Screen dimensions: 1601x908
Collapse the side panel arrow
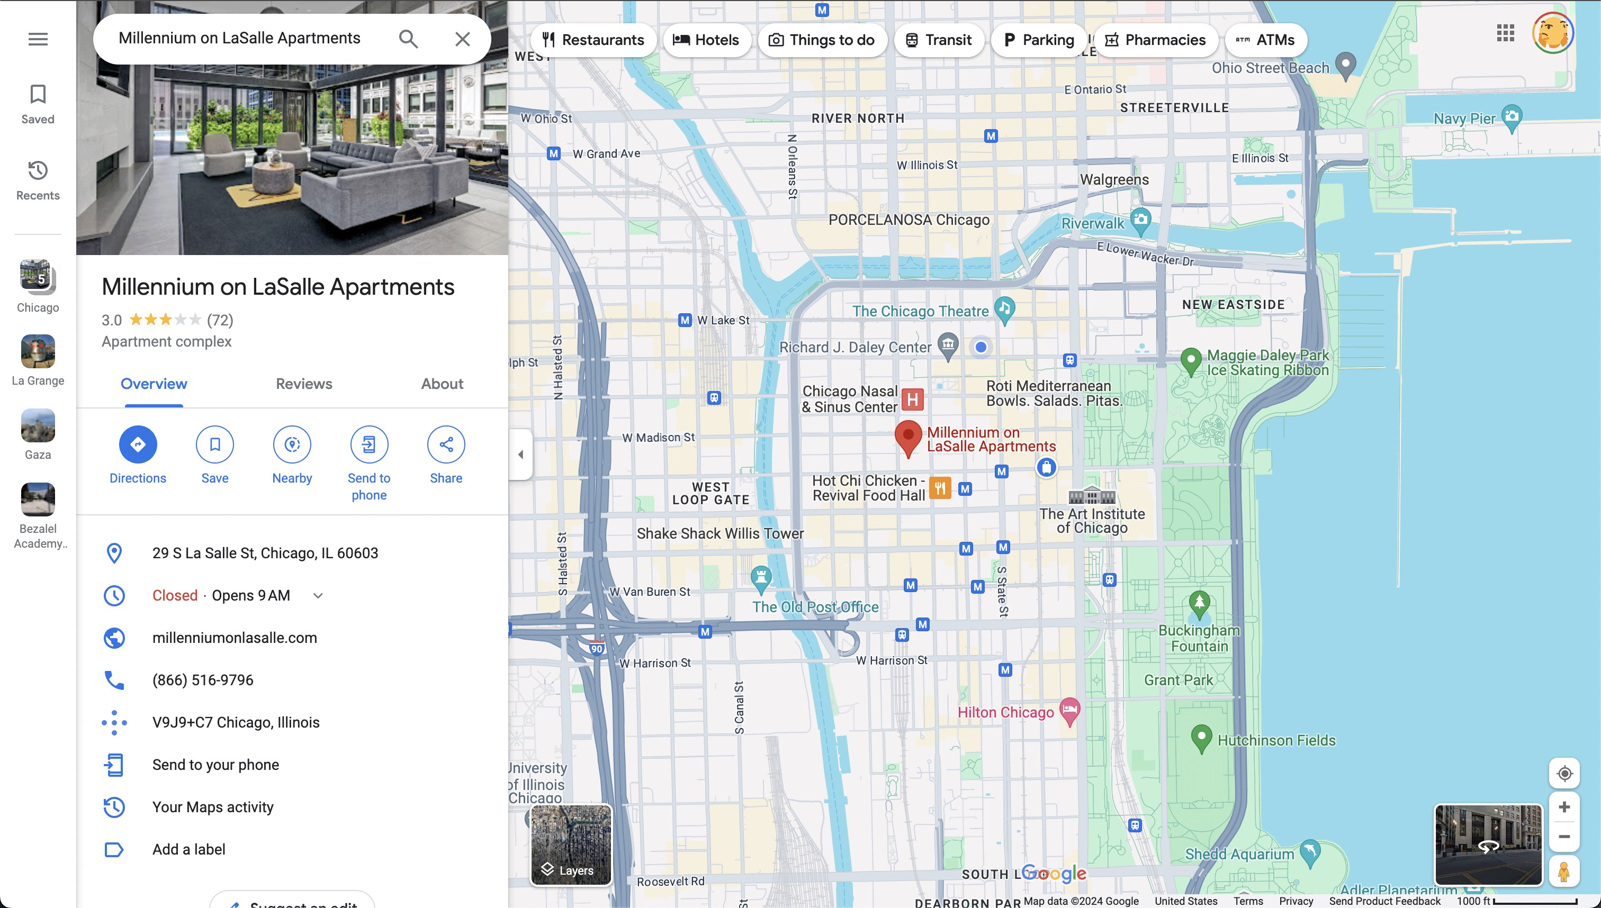pos(521,455)
